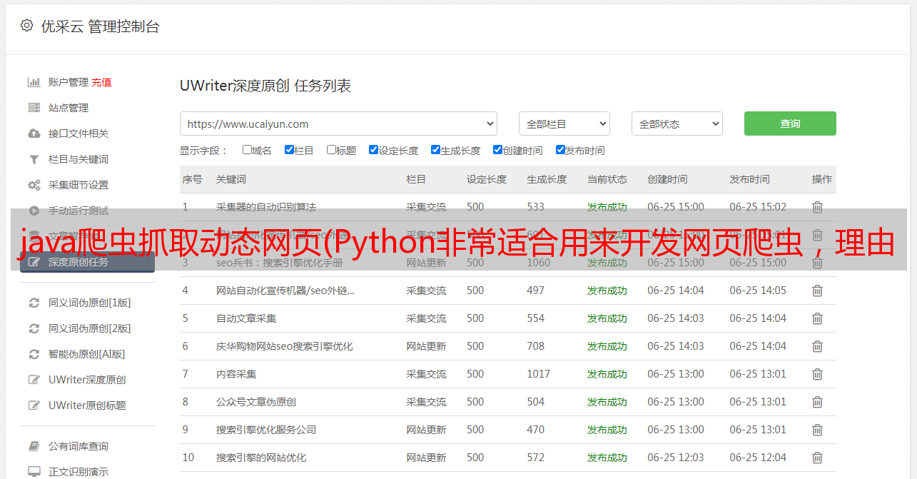Click the funnel icon for 栏目与关键词

(x=34, y=159)
